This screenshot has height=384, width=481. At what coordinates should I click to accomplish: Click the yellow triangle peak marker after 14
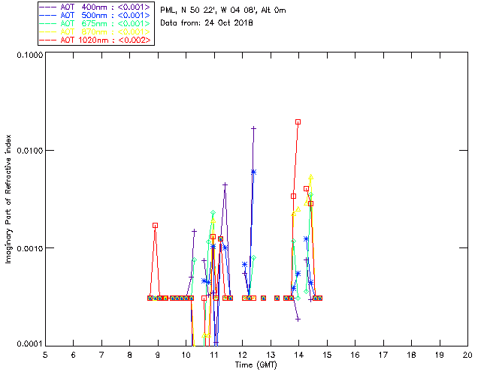310,177
